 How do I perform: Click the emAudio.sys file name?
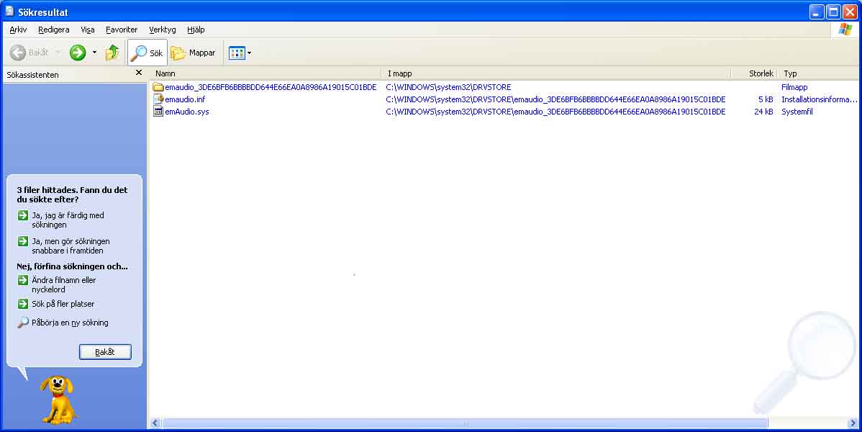(187, 111)
